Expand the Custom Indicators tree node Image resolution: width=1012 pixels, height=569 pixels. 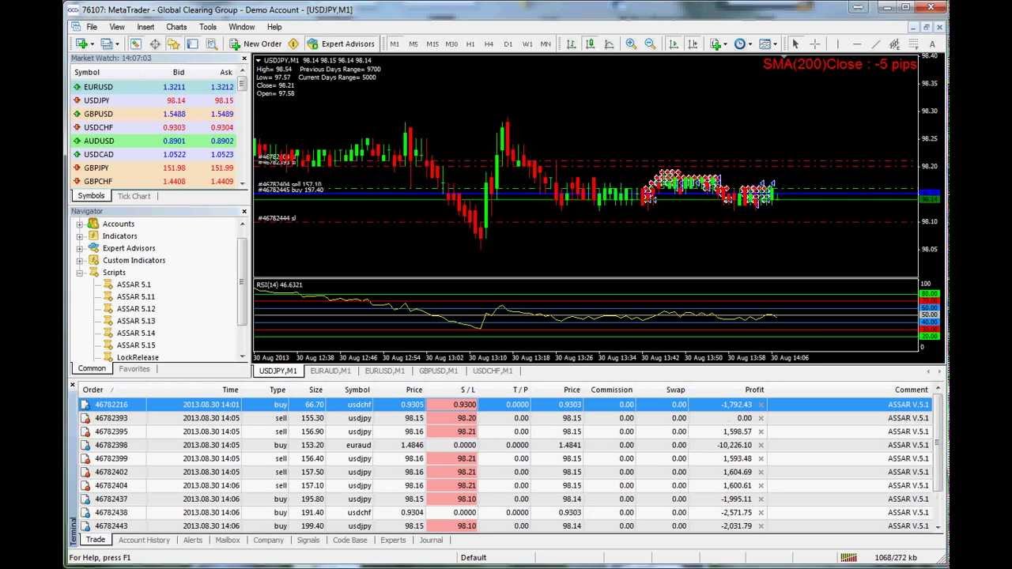(80, 260)
